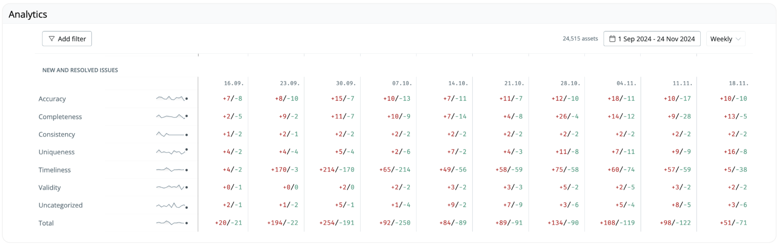This screenshot has height=246, width=778.
Task: Open the 1 Sep 2024 - 24 Nov 2024 date picker
Action: pos(652,39)
